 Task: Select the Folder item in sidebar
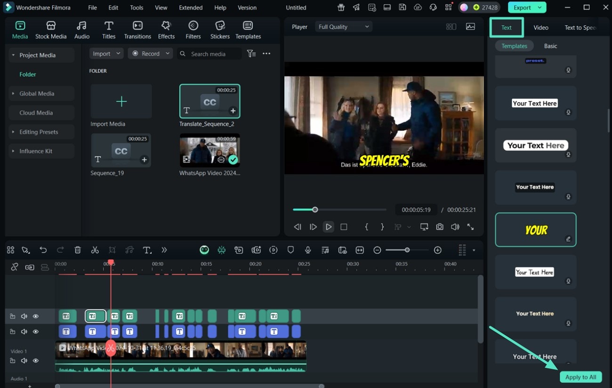(x=28, y=74)
